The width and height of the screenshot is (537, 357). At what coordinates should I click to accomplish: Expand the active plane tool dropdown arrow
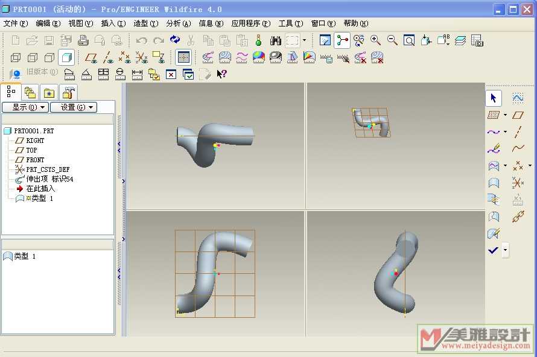[505, 115]
